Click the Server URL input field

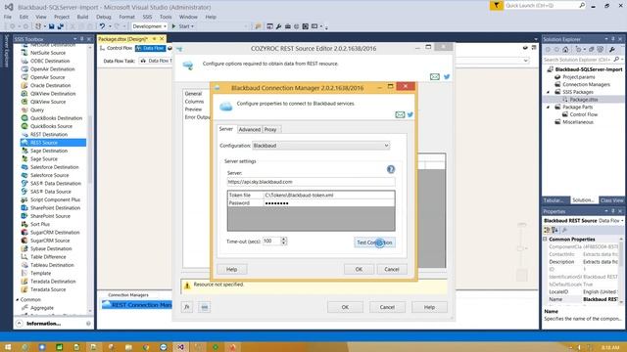tap(311, 182)
